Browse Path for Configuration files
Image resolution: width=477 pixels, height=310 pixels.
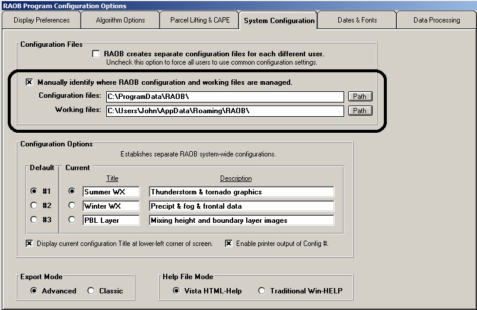pos(360,97)
